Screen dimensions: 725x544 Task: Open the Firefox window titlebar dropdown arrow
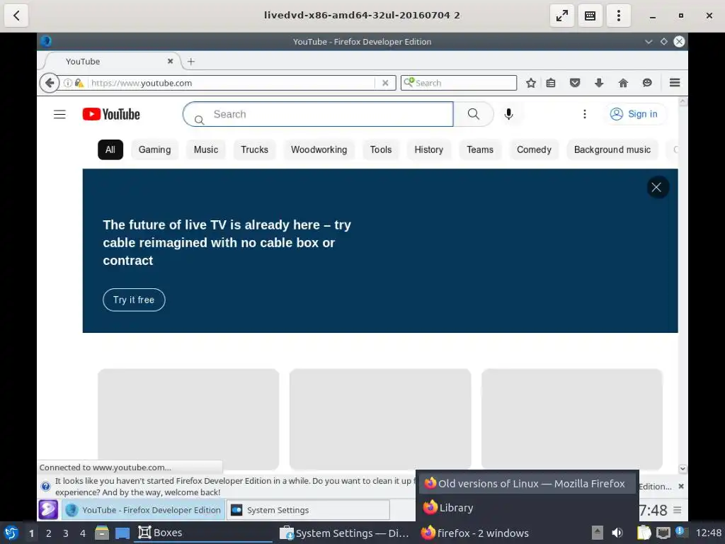tap(649, 42)
